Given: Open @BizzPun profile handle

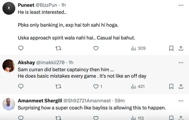Looking at the screenshot, I should pyautogui.click(x=46, y=5).
